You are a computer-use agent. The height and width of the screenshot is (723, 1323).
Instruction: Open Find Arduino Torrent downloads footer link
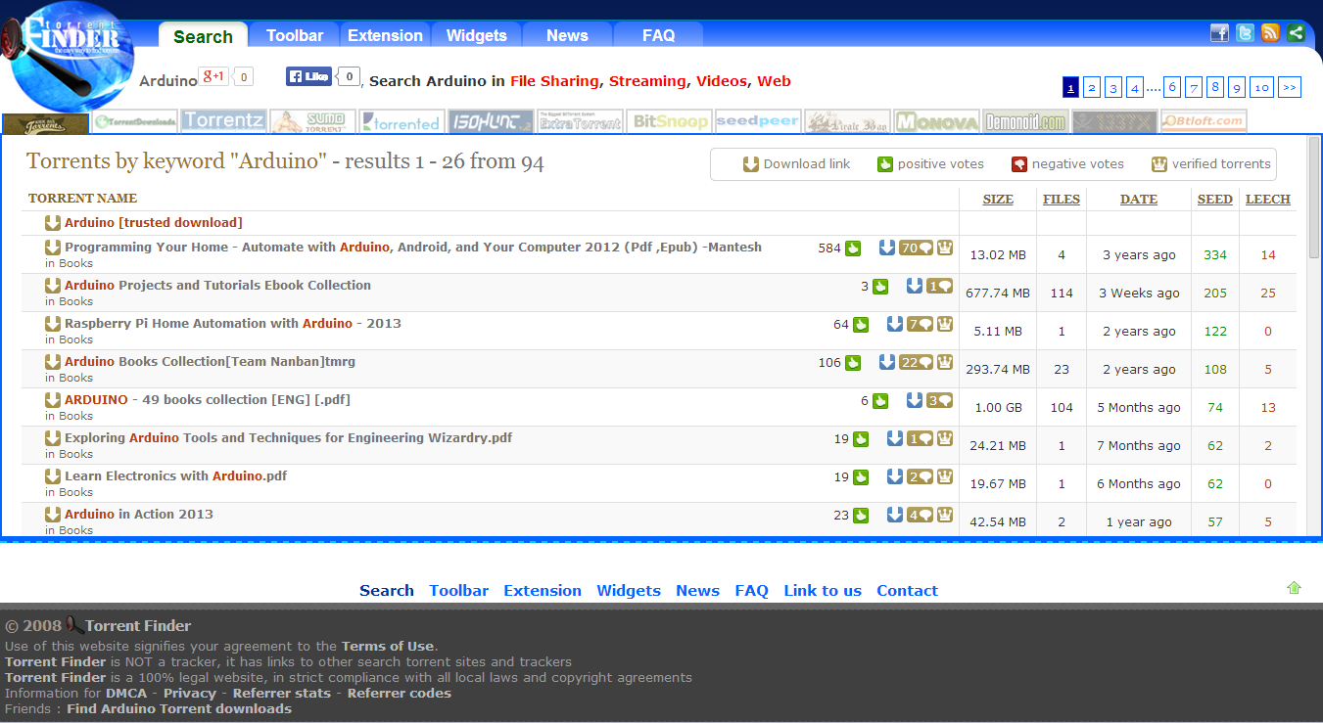[179, 708]
